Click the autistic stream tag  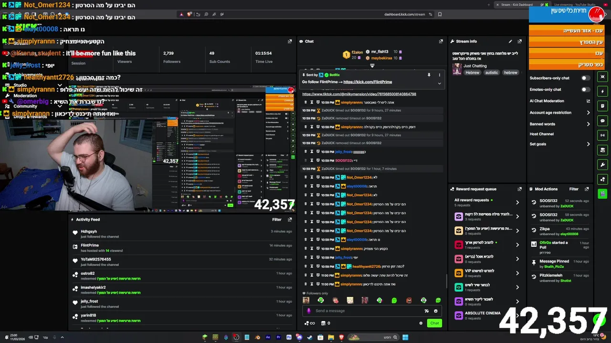pos(492,72)
